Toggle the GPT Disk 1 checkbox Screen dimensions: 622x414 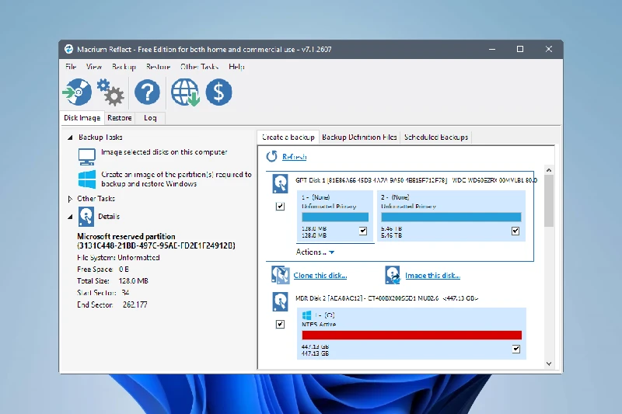point(280,207)
